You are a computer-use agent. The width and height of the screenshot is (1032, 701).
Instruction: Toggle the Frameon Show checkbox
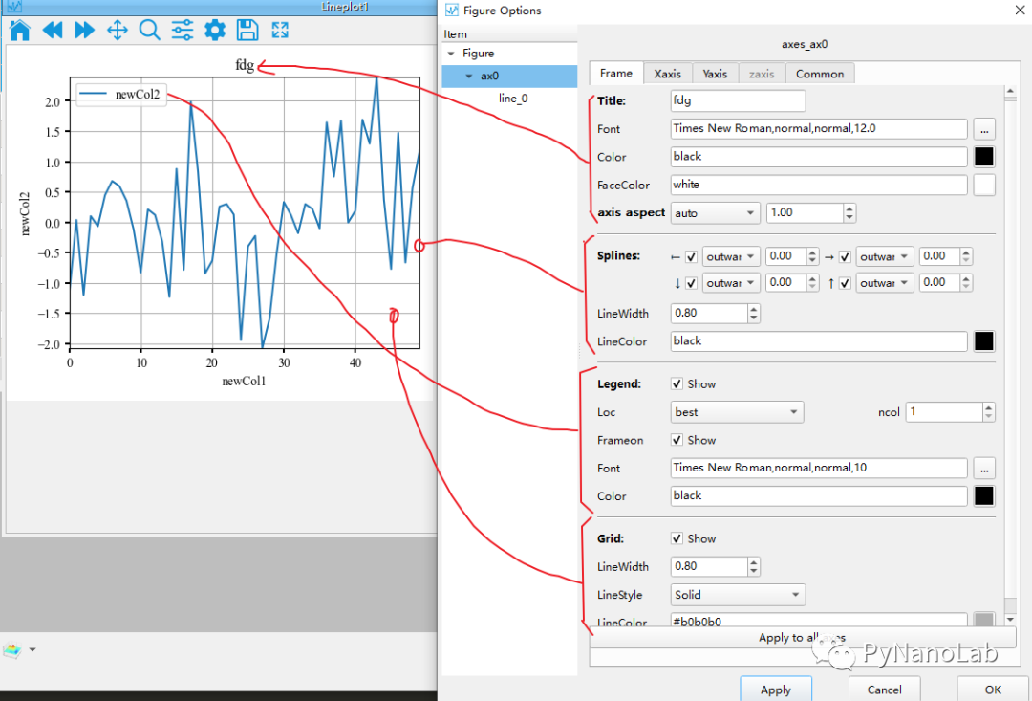(x=677, y=440)
